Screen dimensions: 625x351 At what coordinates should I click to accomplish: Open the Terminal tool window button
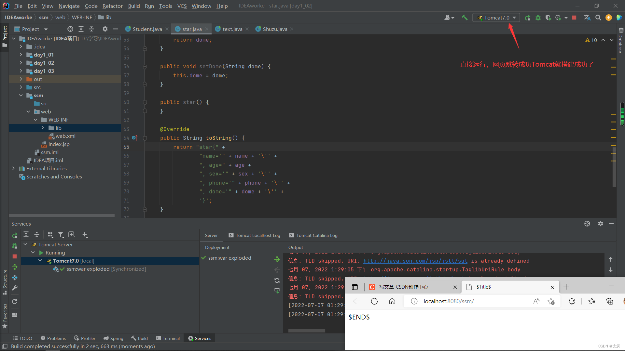tap(168, 338)
